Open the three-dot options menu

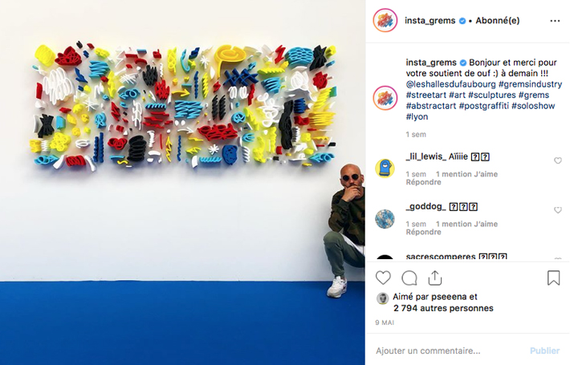pos(555,21)
